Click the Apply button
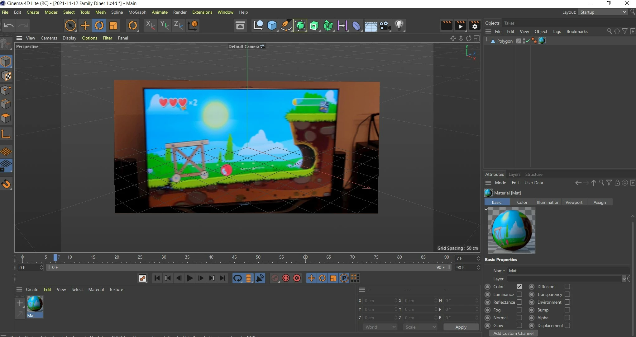This screenshot has height=337, width=636. coord(461,327)
